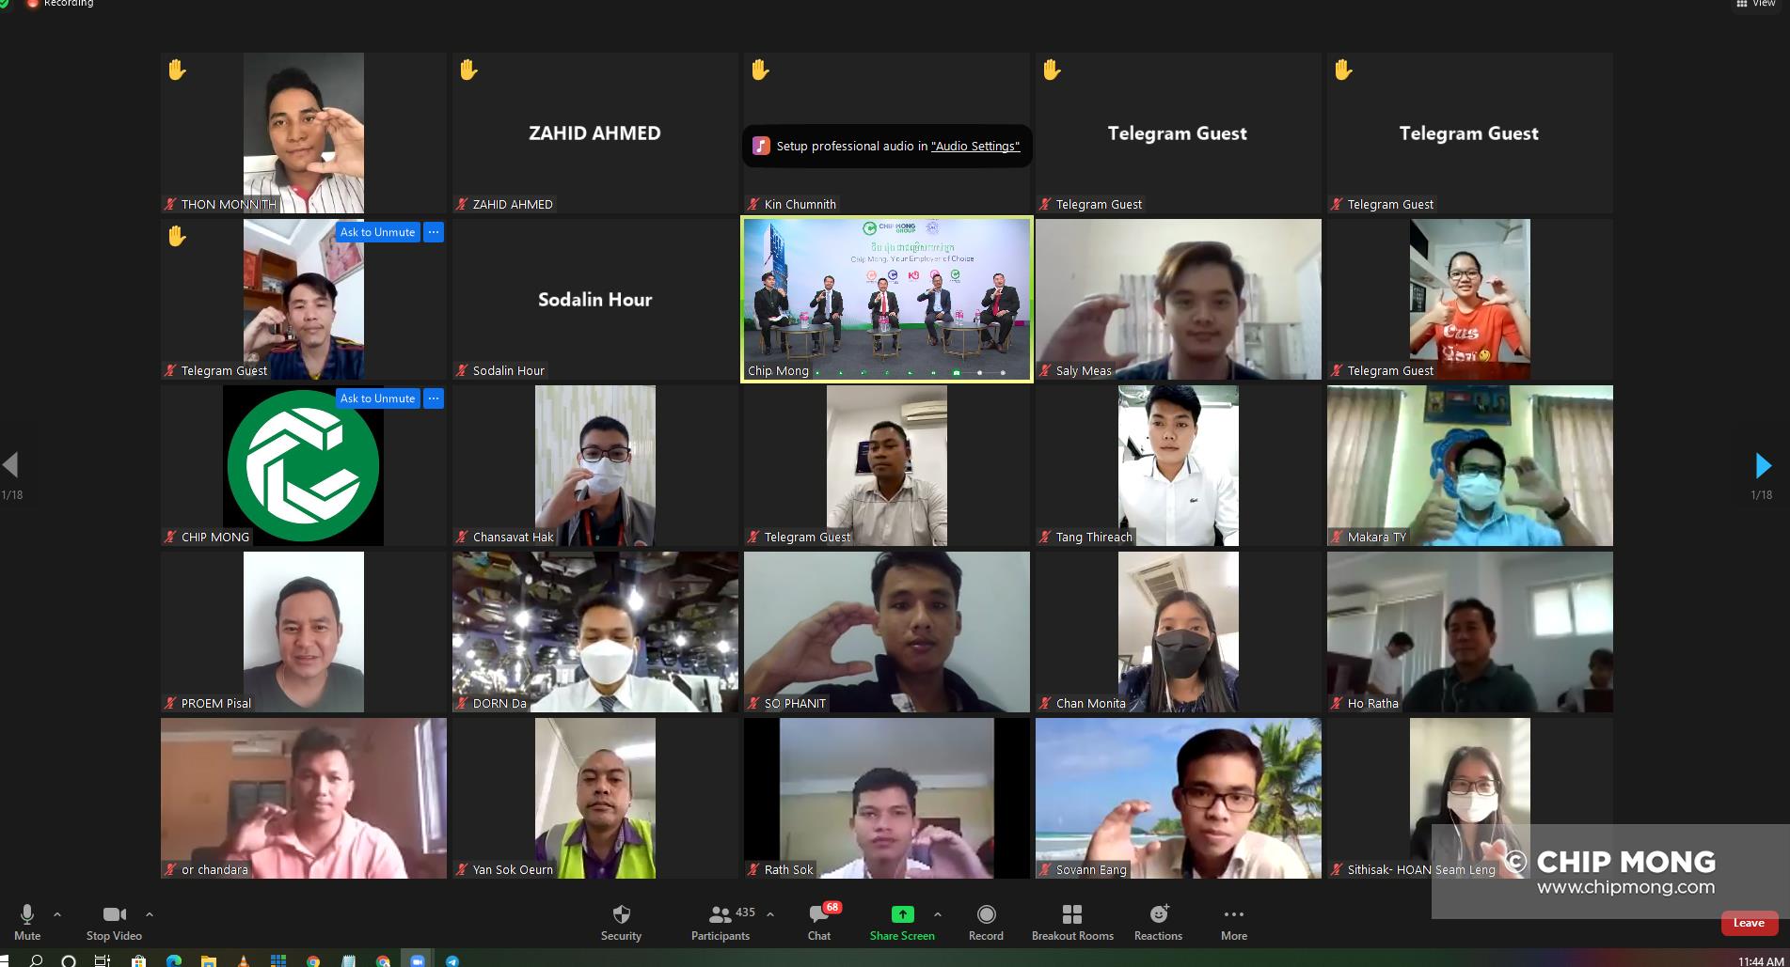Click the raised hand on ZAHID AHMED tile
Screen dimensions: 1790x967
click(x=468, y=70)
